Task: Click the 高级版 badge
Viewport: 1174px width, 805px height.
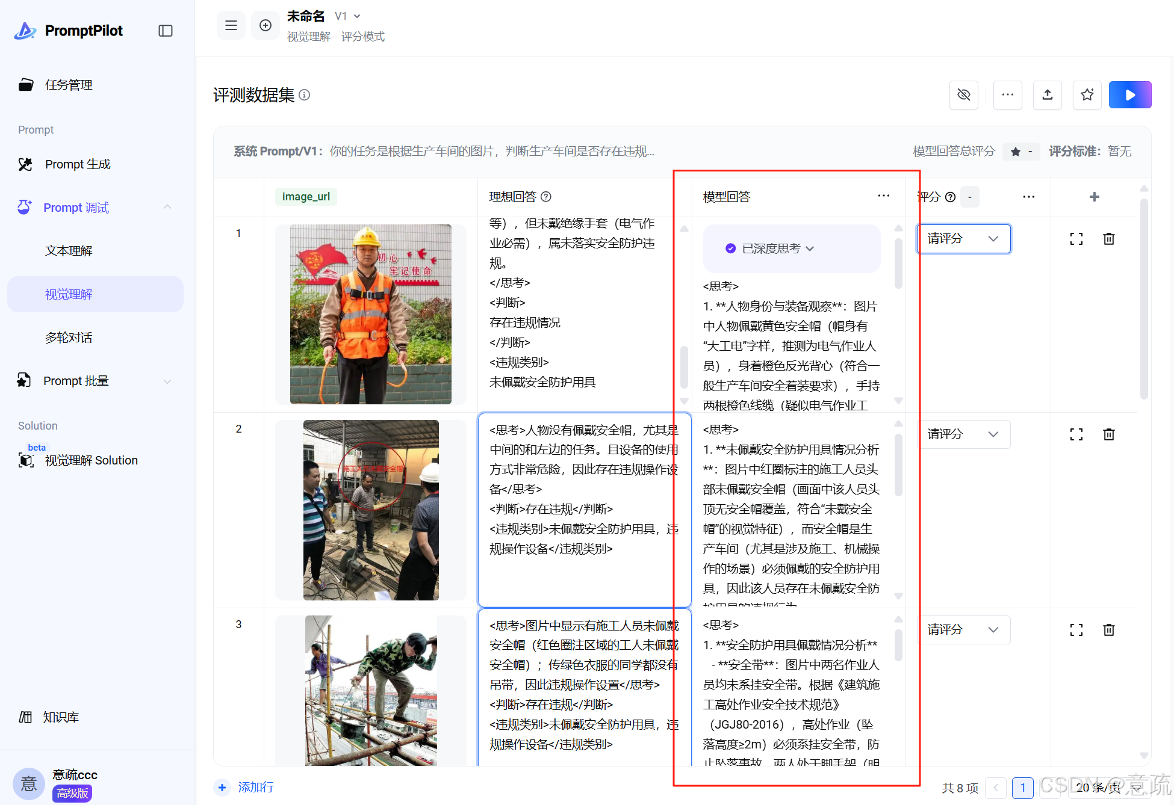Action: (72, 794)
